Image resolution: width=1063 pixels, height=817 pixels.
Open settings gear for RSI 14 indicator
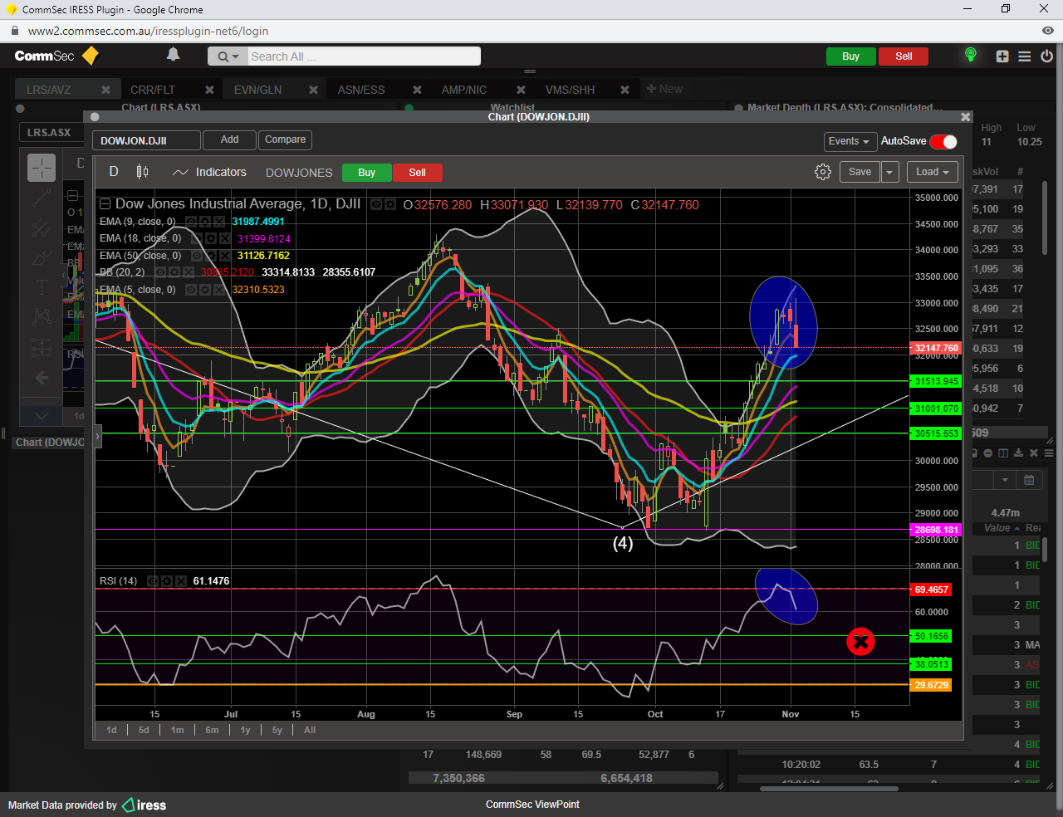tap(166, 581)
